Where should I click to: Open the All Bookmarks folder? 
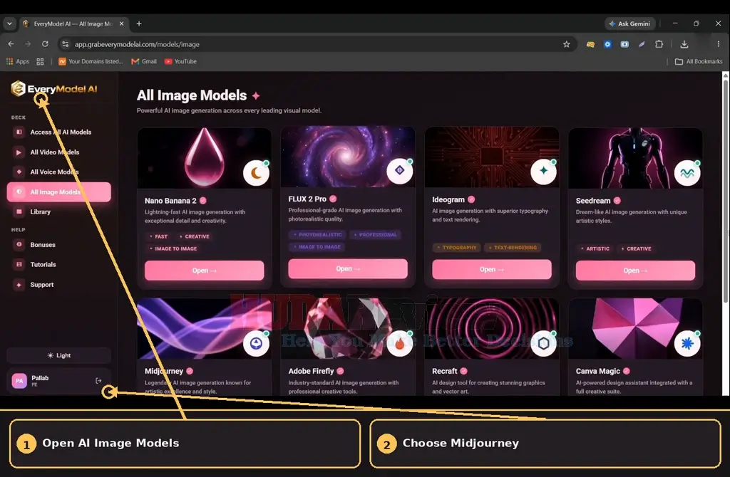tap(699, 61)
